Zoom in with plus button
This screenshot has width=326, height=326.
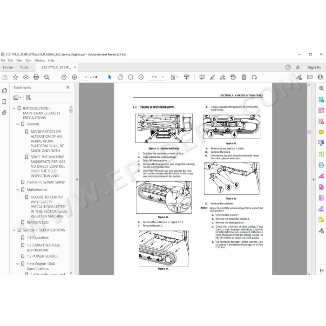click(141, 77)
